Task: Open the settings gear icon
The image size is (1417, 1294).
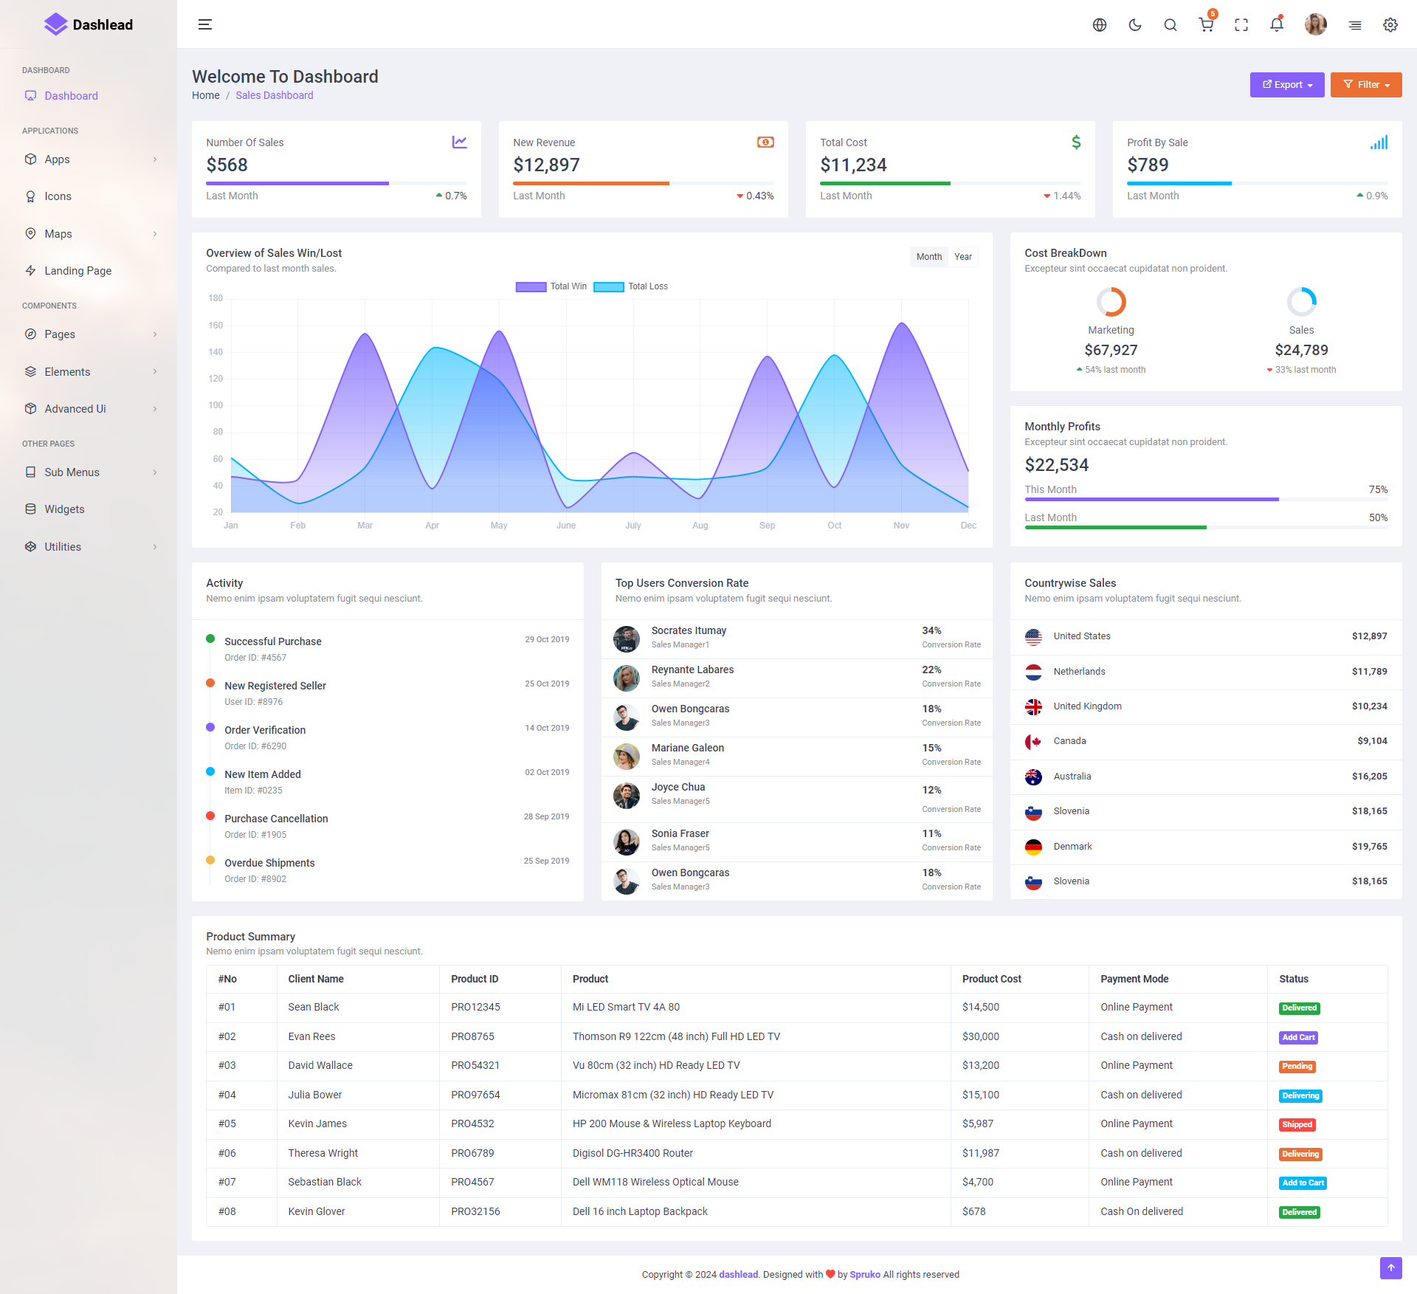Action: tap(1390, 25)
